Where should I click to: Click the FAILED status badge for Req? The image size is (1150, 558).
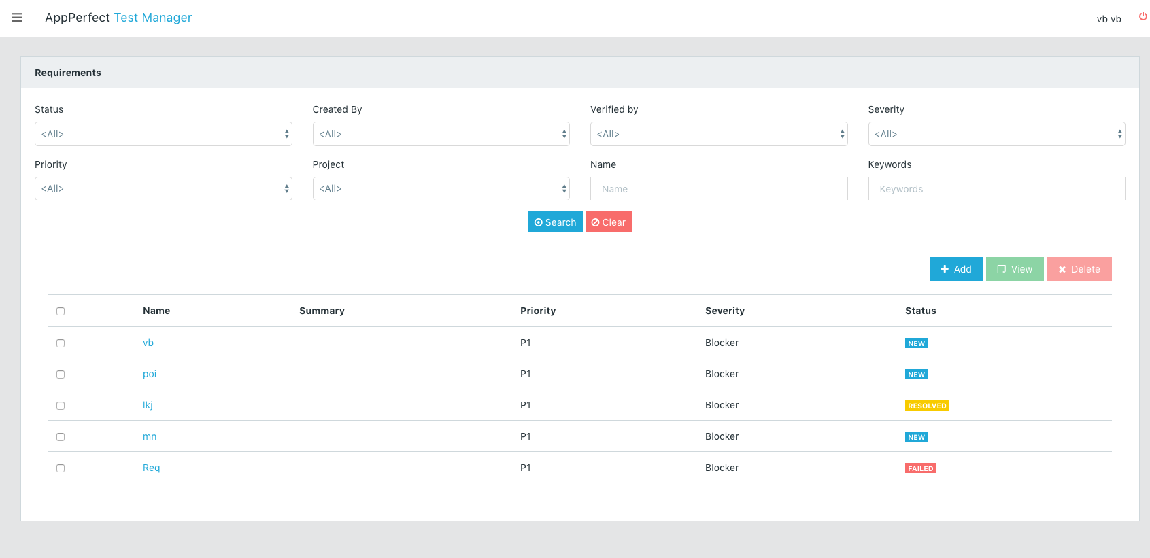tap(921, 468)
